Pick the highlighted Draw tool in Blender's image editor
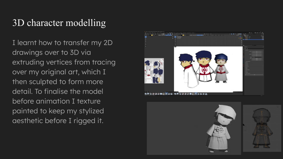The width and height of the screenshot is (283, 159). [x=146, y=37]
